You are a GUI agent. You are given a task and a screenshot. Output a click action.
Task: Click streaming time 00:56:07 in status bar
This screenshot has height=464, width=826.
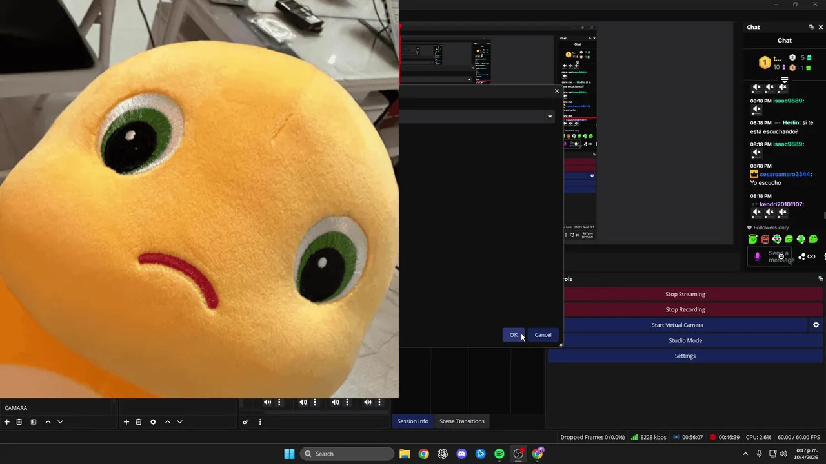click(x=687, y=437)
